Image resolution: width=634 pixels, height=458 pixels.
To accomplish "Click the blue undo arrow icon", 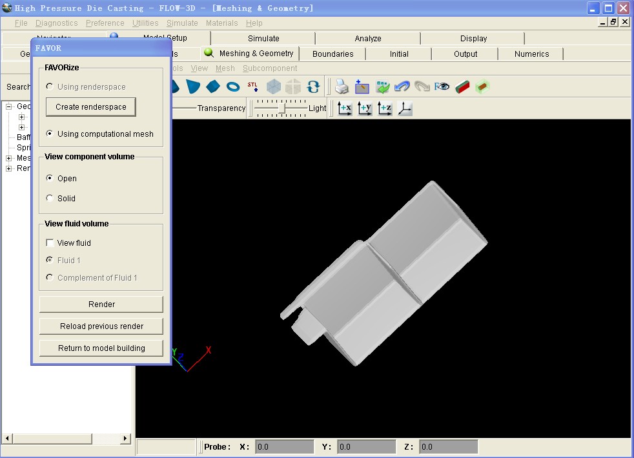I will coord(402,86).
